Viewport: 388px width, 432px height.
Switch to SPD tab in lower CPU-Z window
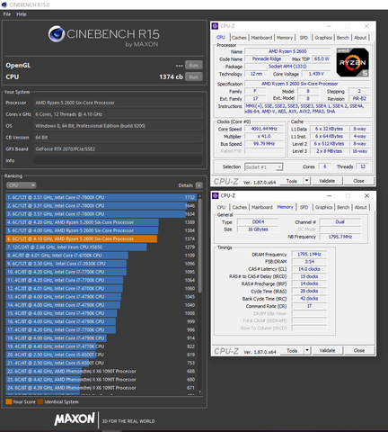coord(304,207)
